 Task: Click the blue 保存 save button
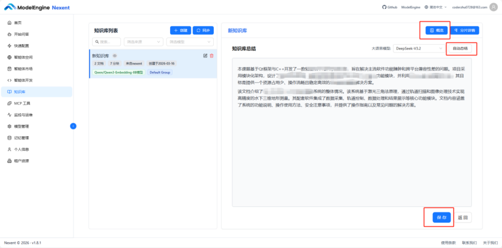tap(441, 217)
